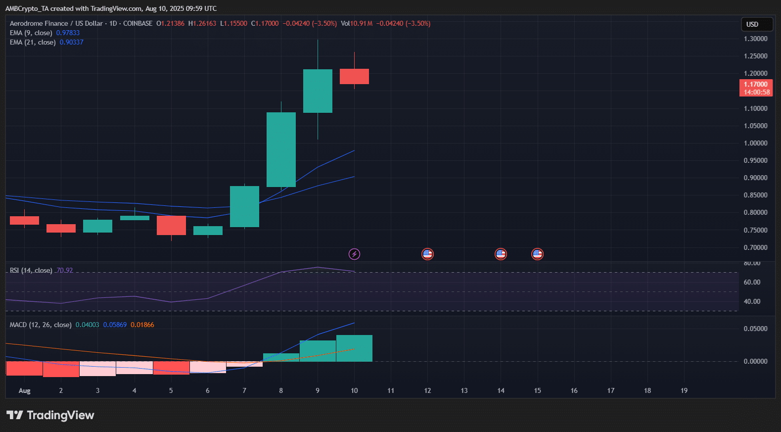781x432 pixels.
Task: Open the USD currency selector
Action: tap(756, 24)
